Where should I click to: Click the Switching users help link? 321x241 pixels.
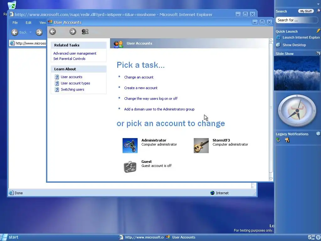tap(72, 89)
